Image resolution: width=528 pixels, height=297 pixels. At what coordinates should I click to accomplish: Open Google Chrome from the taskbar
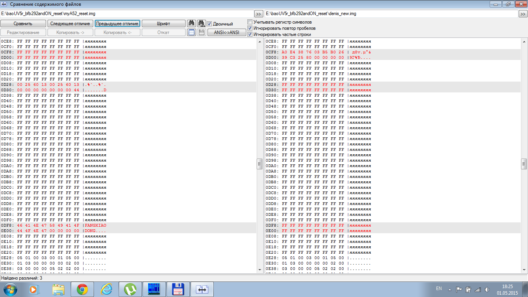coord(82,289)
